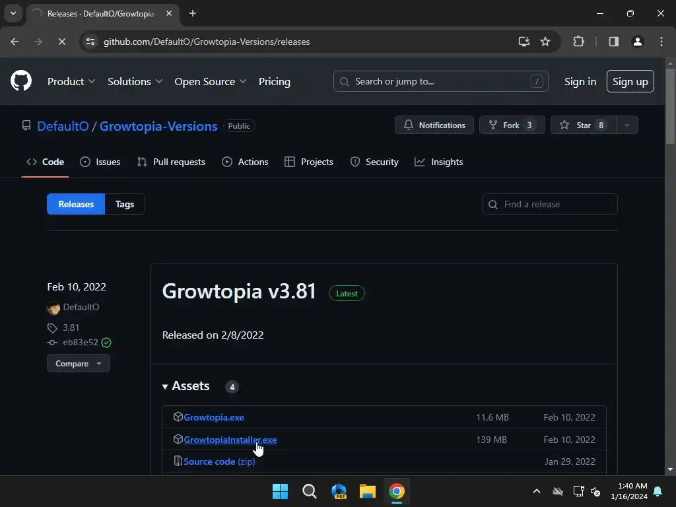Focus the Search or jump to field
This screenshot has height=507, width=676.
pos(440,81)
